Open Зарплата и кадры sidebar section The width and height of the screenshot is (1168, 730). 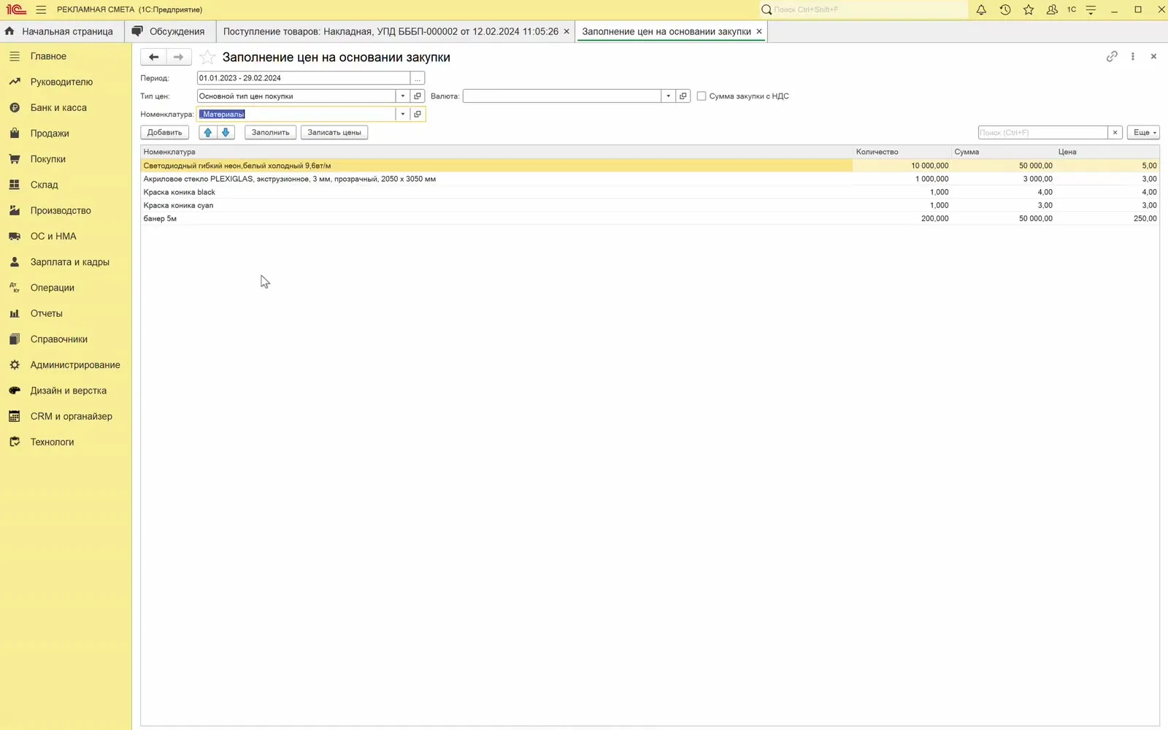(x=69, y=262)
